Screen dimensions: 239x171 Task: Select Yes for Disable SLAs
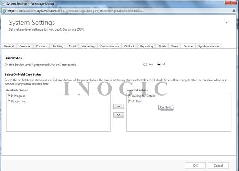click(145, 64)
